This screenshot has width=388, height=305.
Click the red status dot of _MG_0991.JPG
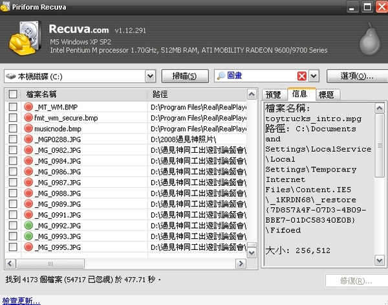pyautogui.click(x=28, y=214)
